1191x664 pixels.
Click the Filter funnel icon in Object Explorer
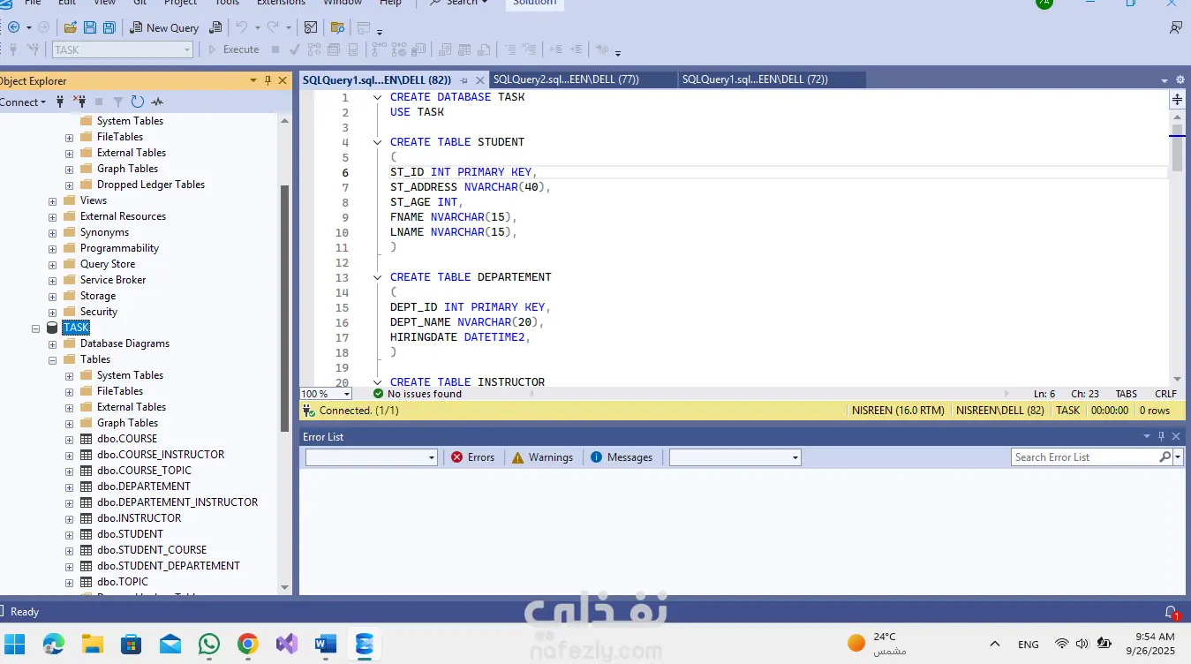click(x=118, y=102)
